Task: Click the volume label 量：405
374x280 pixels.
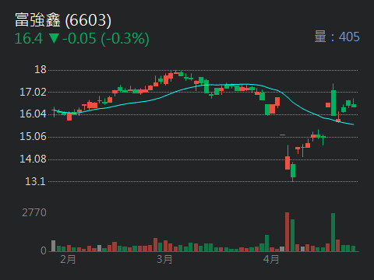Action: [x=337, y=37]
